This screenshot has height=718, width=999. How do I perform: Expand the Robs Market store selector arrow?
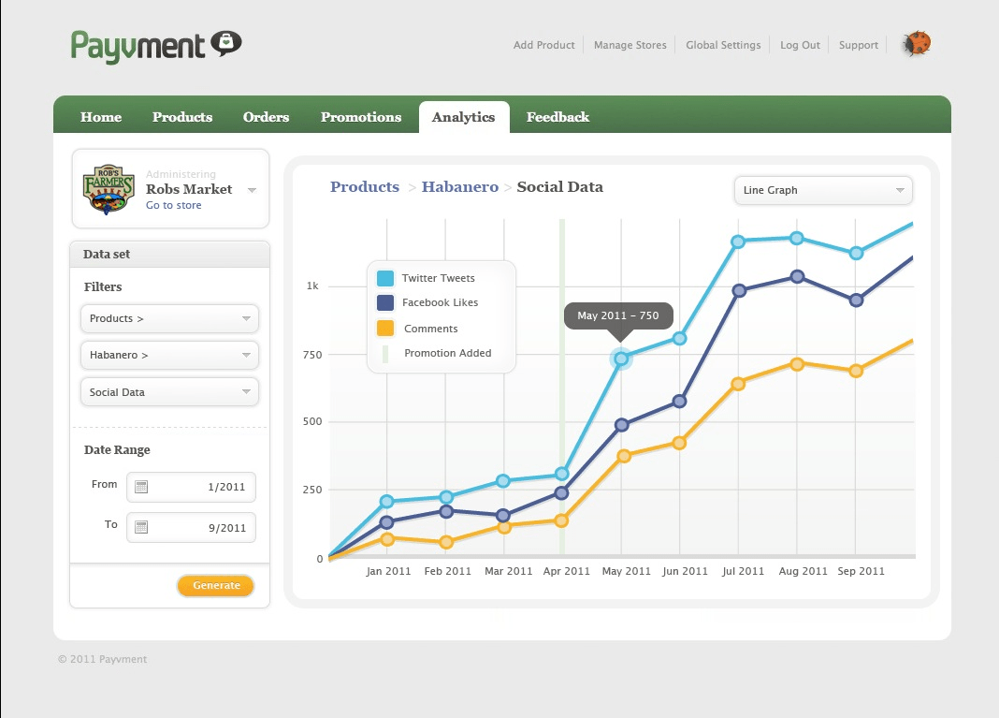click(252, 190)
